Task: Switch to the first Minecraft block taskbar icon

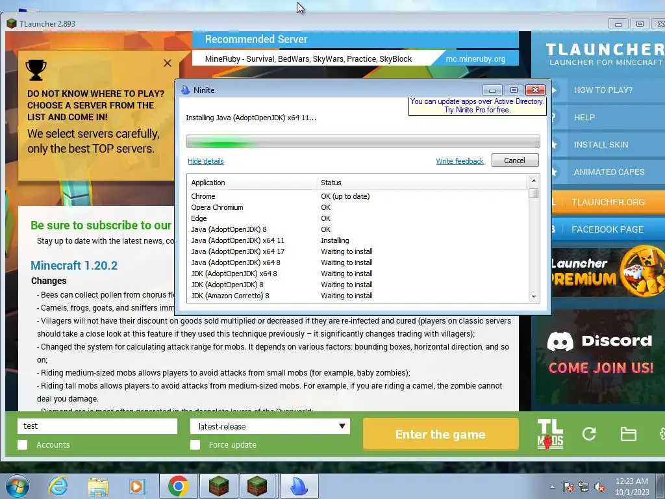Action: [218, 486]
